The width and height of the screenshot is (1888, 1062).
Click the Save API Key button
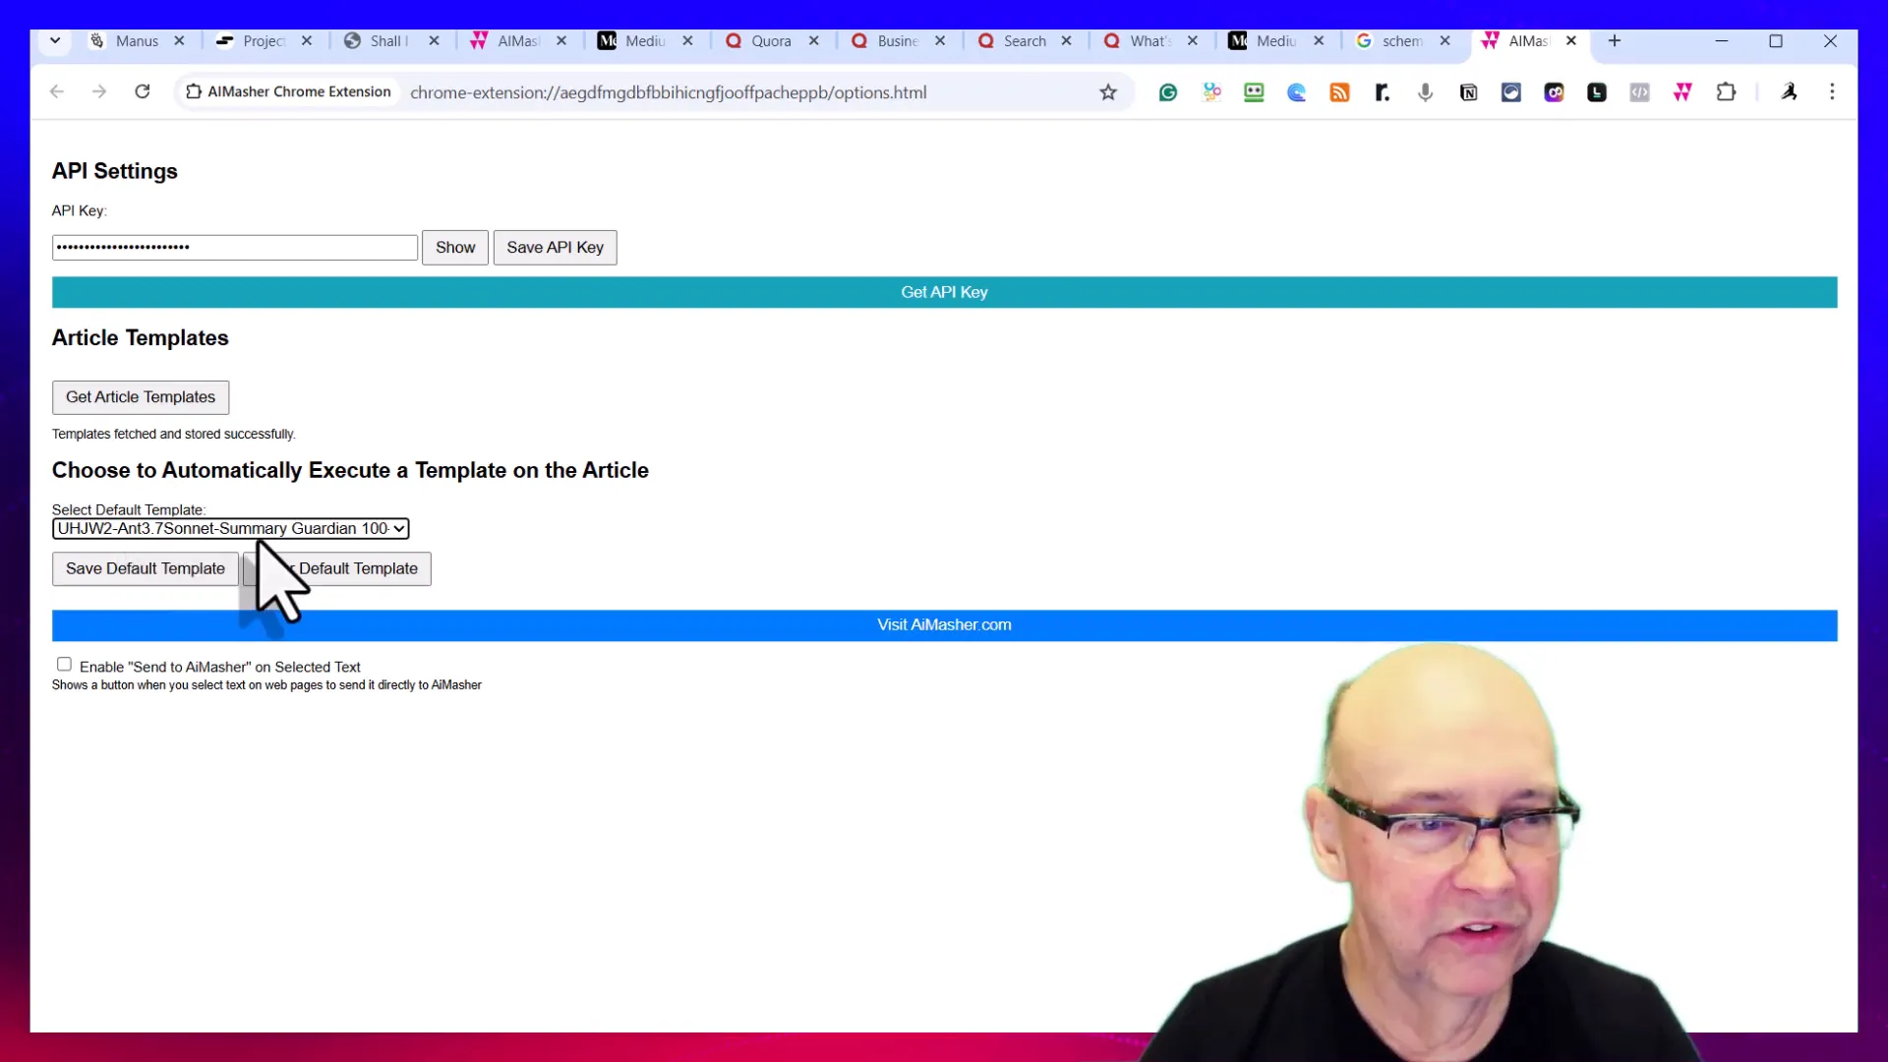tap(556, 248)
